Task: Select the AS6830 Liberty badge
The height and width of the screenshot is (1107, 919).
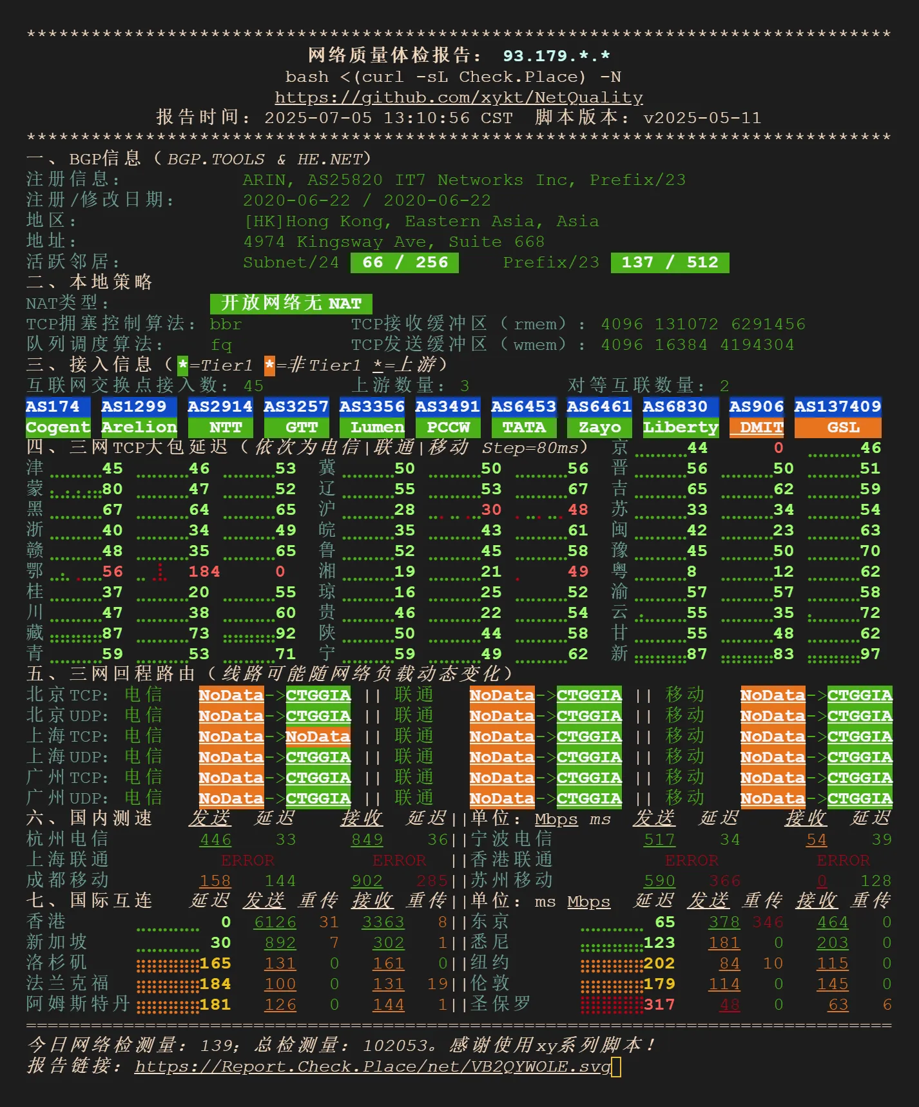Action: [681, 417]
